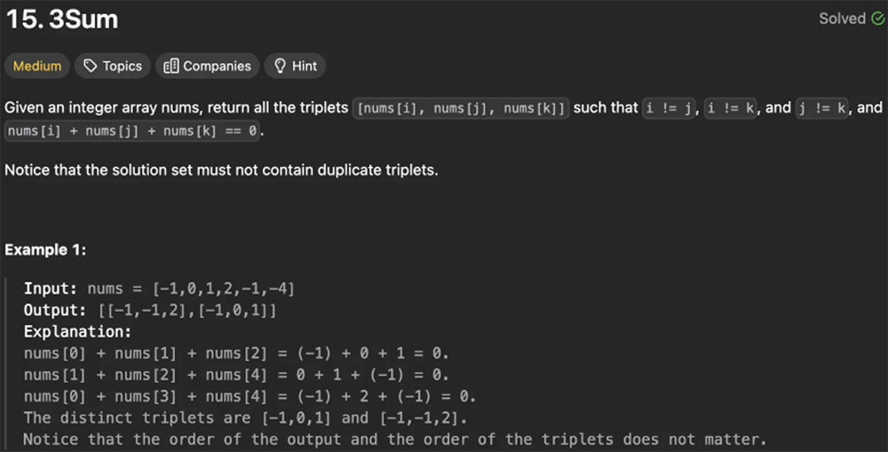Click the Example 1 heading
888x452 pixels.
click(x=45, y=250)
